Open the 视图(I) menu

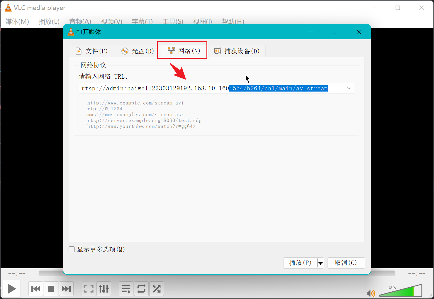coord(202,21)
